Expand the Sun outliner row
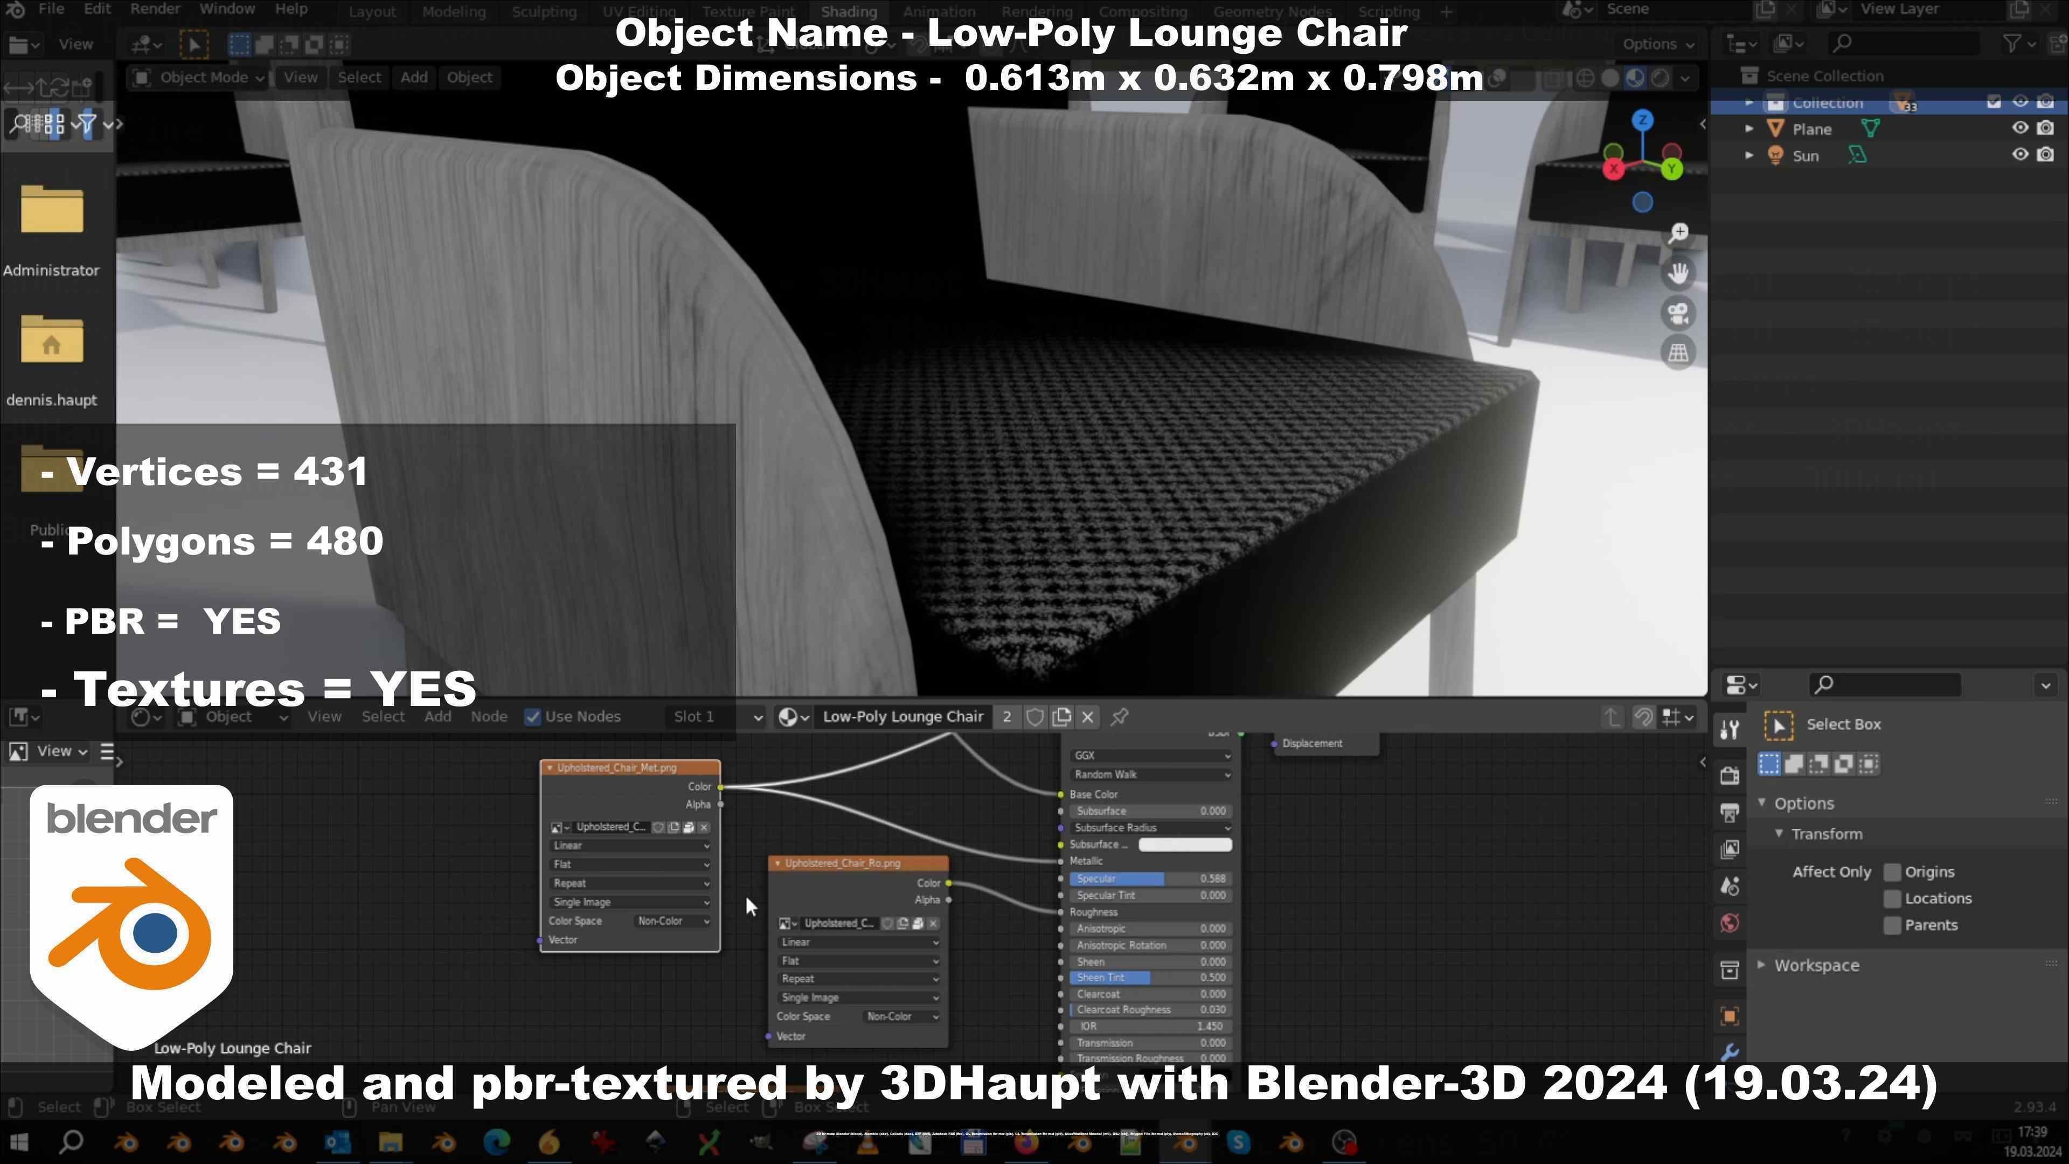This screenshot has width=2069, height=1164. 1749,155
